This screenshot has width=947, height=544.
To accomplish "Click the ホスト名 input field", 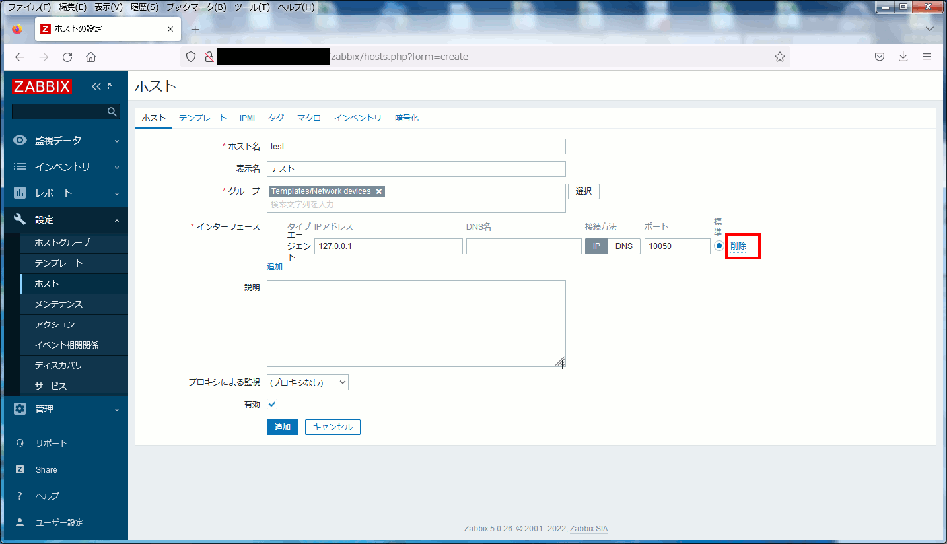I will coord(416,147).
